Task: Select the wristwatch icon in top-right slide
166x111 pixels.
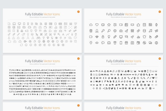Action: 156,25
